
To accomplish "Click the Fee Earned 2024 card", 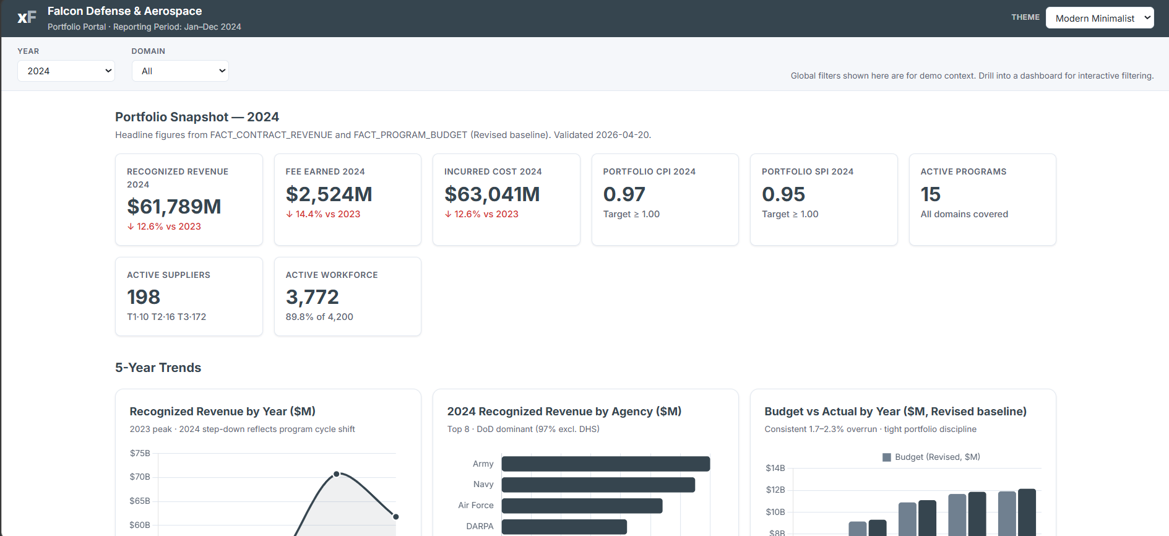I will (348, 199).
